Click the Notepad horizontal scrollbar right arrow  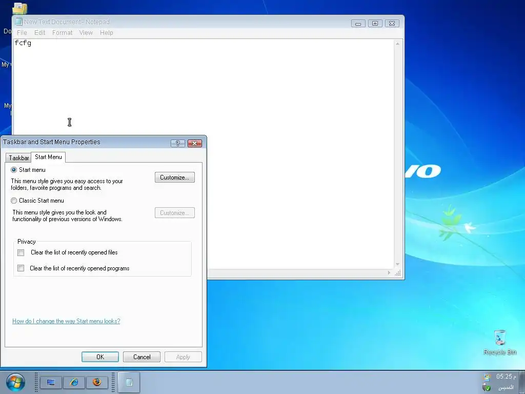pyautogui.click(x=389, y=273)
